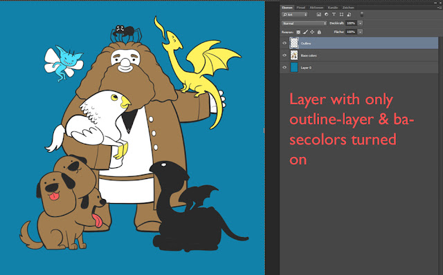Open the Aktionen tab
443x275 pixels.
316,8
